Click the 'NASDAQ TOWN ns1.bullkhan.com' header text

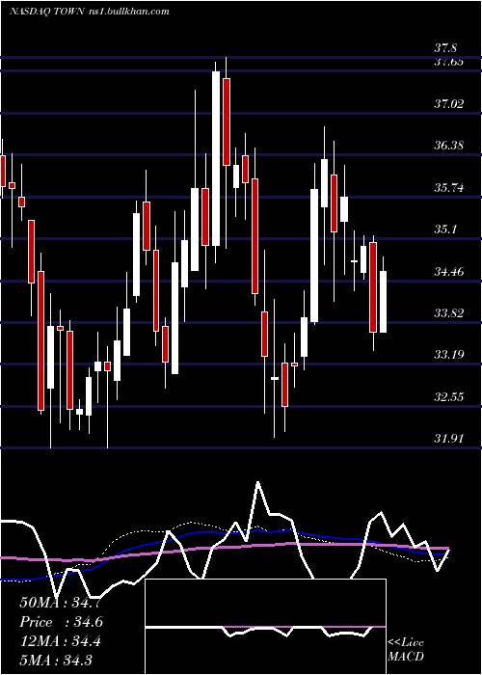tap(89, 12)
